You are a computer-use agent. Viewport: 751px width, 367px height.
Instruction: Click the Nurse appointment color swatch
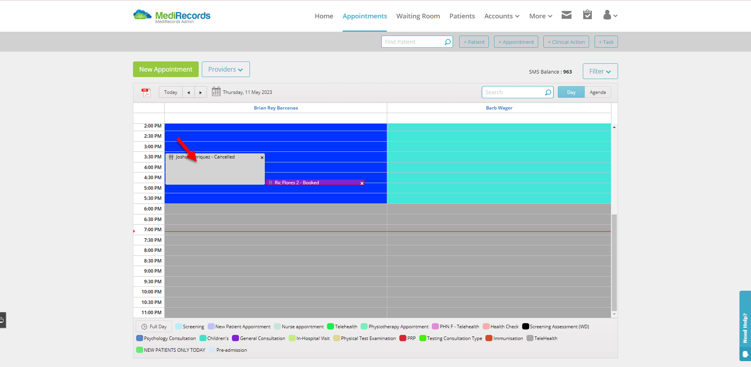(277, 326)
